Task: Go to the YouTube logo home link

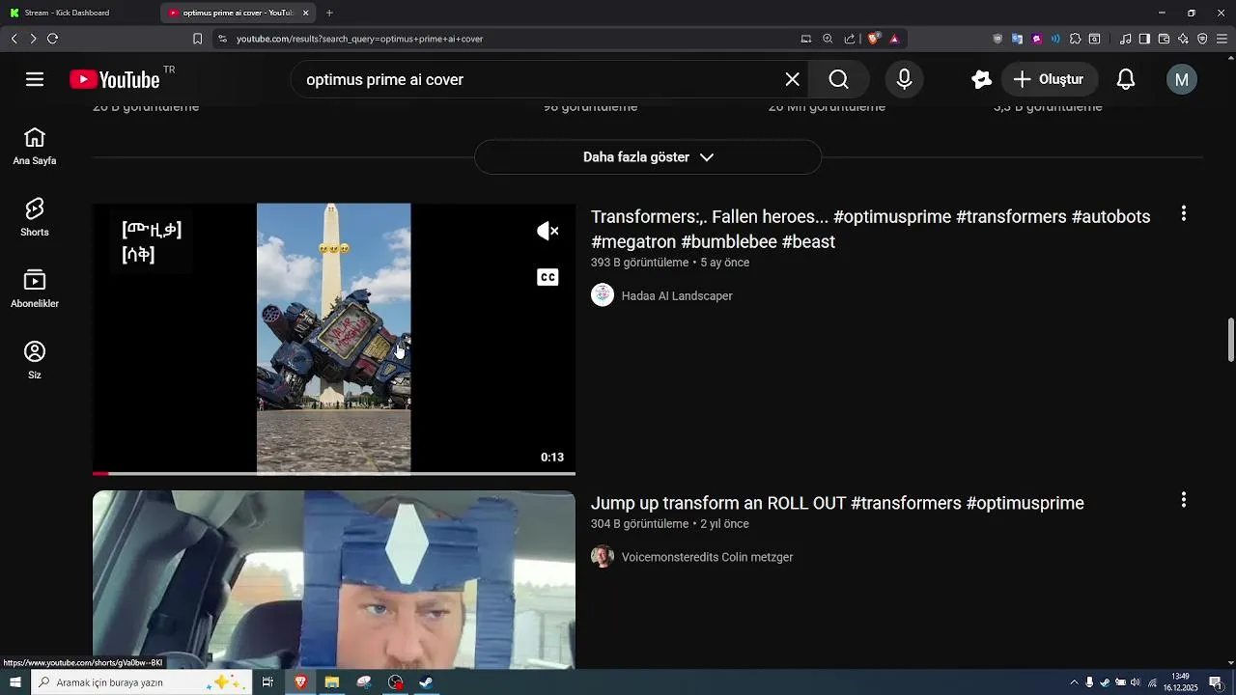Action: click(116, 79)
